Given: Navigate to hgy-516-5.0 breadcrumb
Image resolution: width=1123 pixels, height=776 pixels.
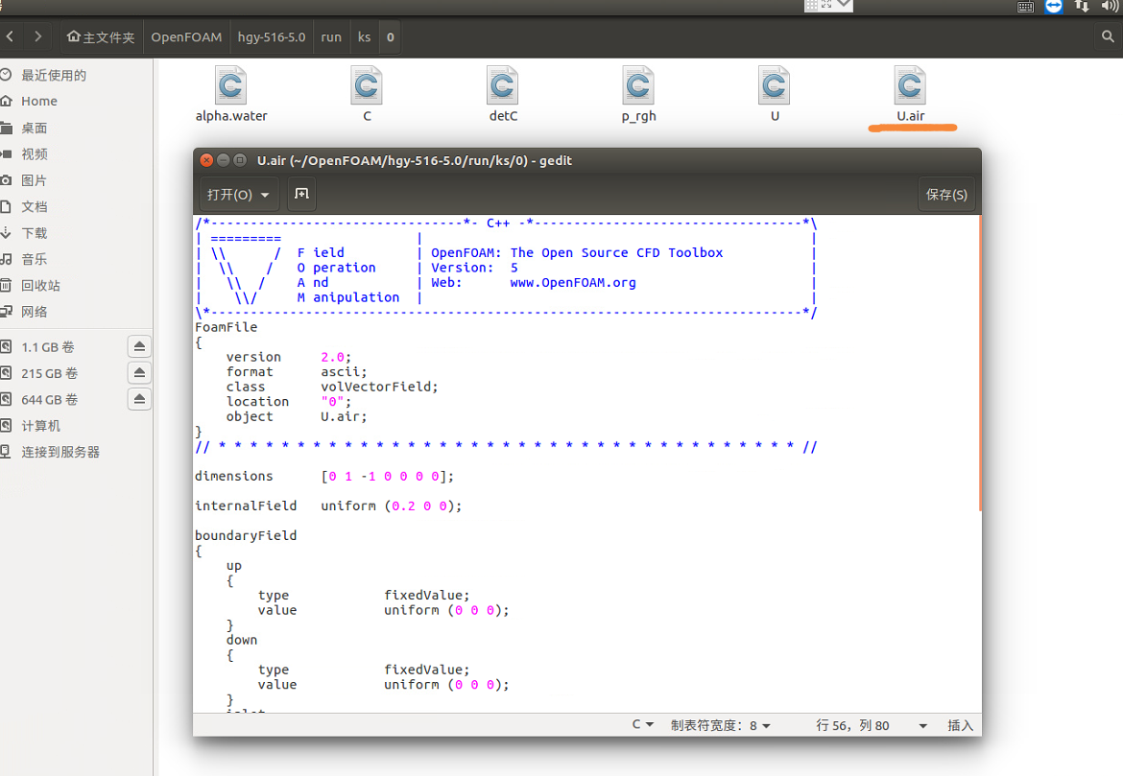Looking at the screenshot, I should coord(272,37).
